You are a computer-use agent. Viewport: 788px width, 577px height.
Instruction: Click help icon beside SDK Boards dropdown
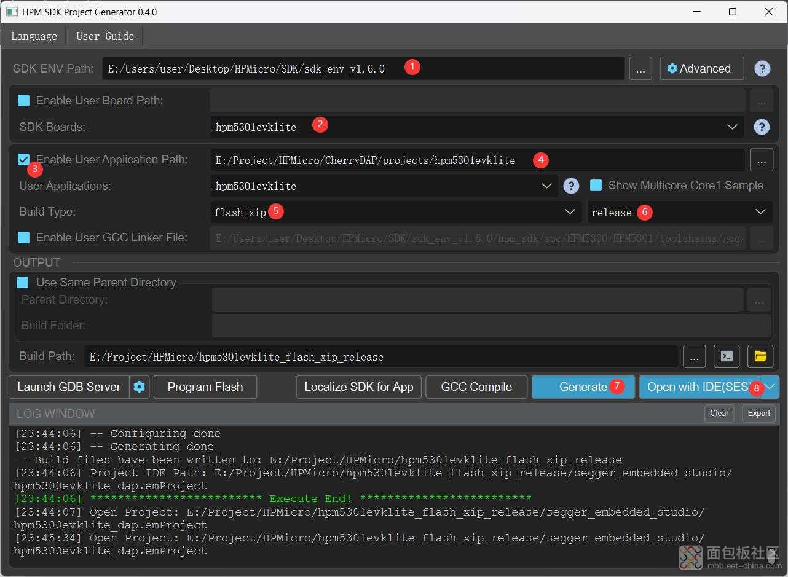[762, 127]
